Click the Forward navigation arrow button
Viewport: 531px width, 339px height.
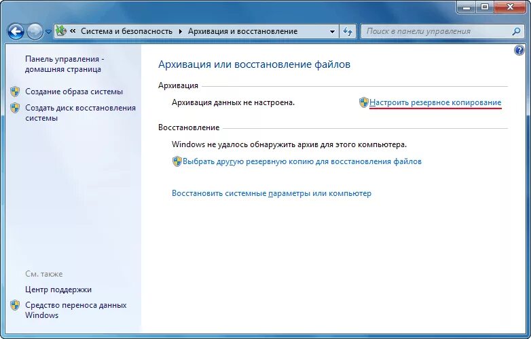[35, 32]
